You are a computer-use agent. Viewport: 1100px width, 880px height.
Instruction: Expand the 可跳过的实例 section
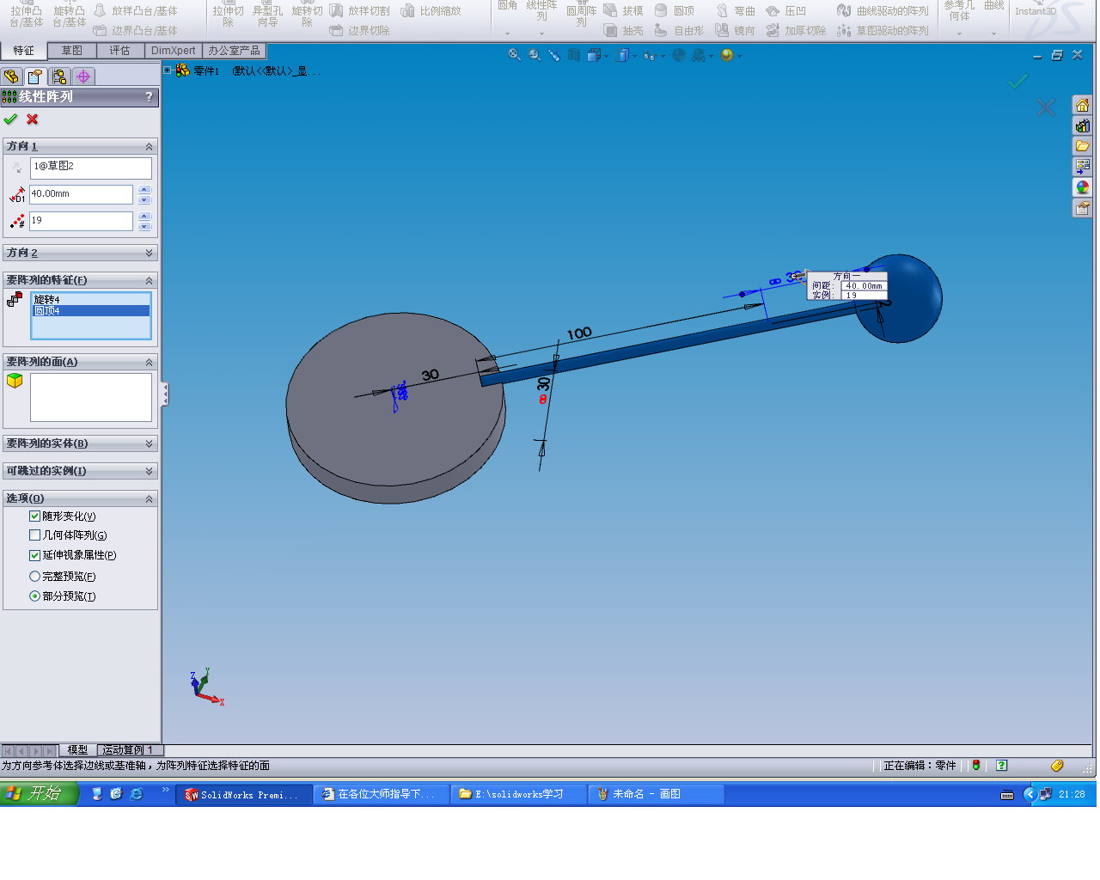(149, 471)
